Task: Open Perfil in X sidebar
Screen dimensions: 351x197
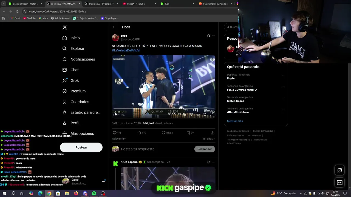Action: pyautogui.click(x=71, y=123)
